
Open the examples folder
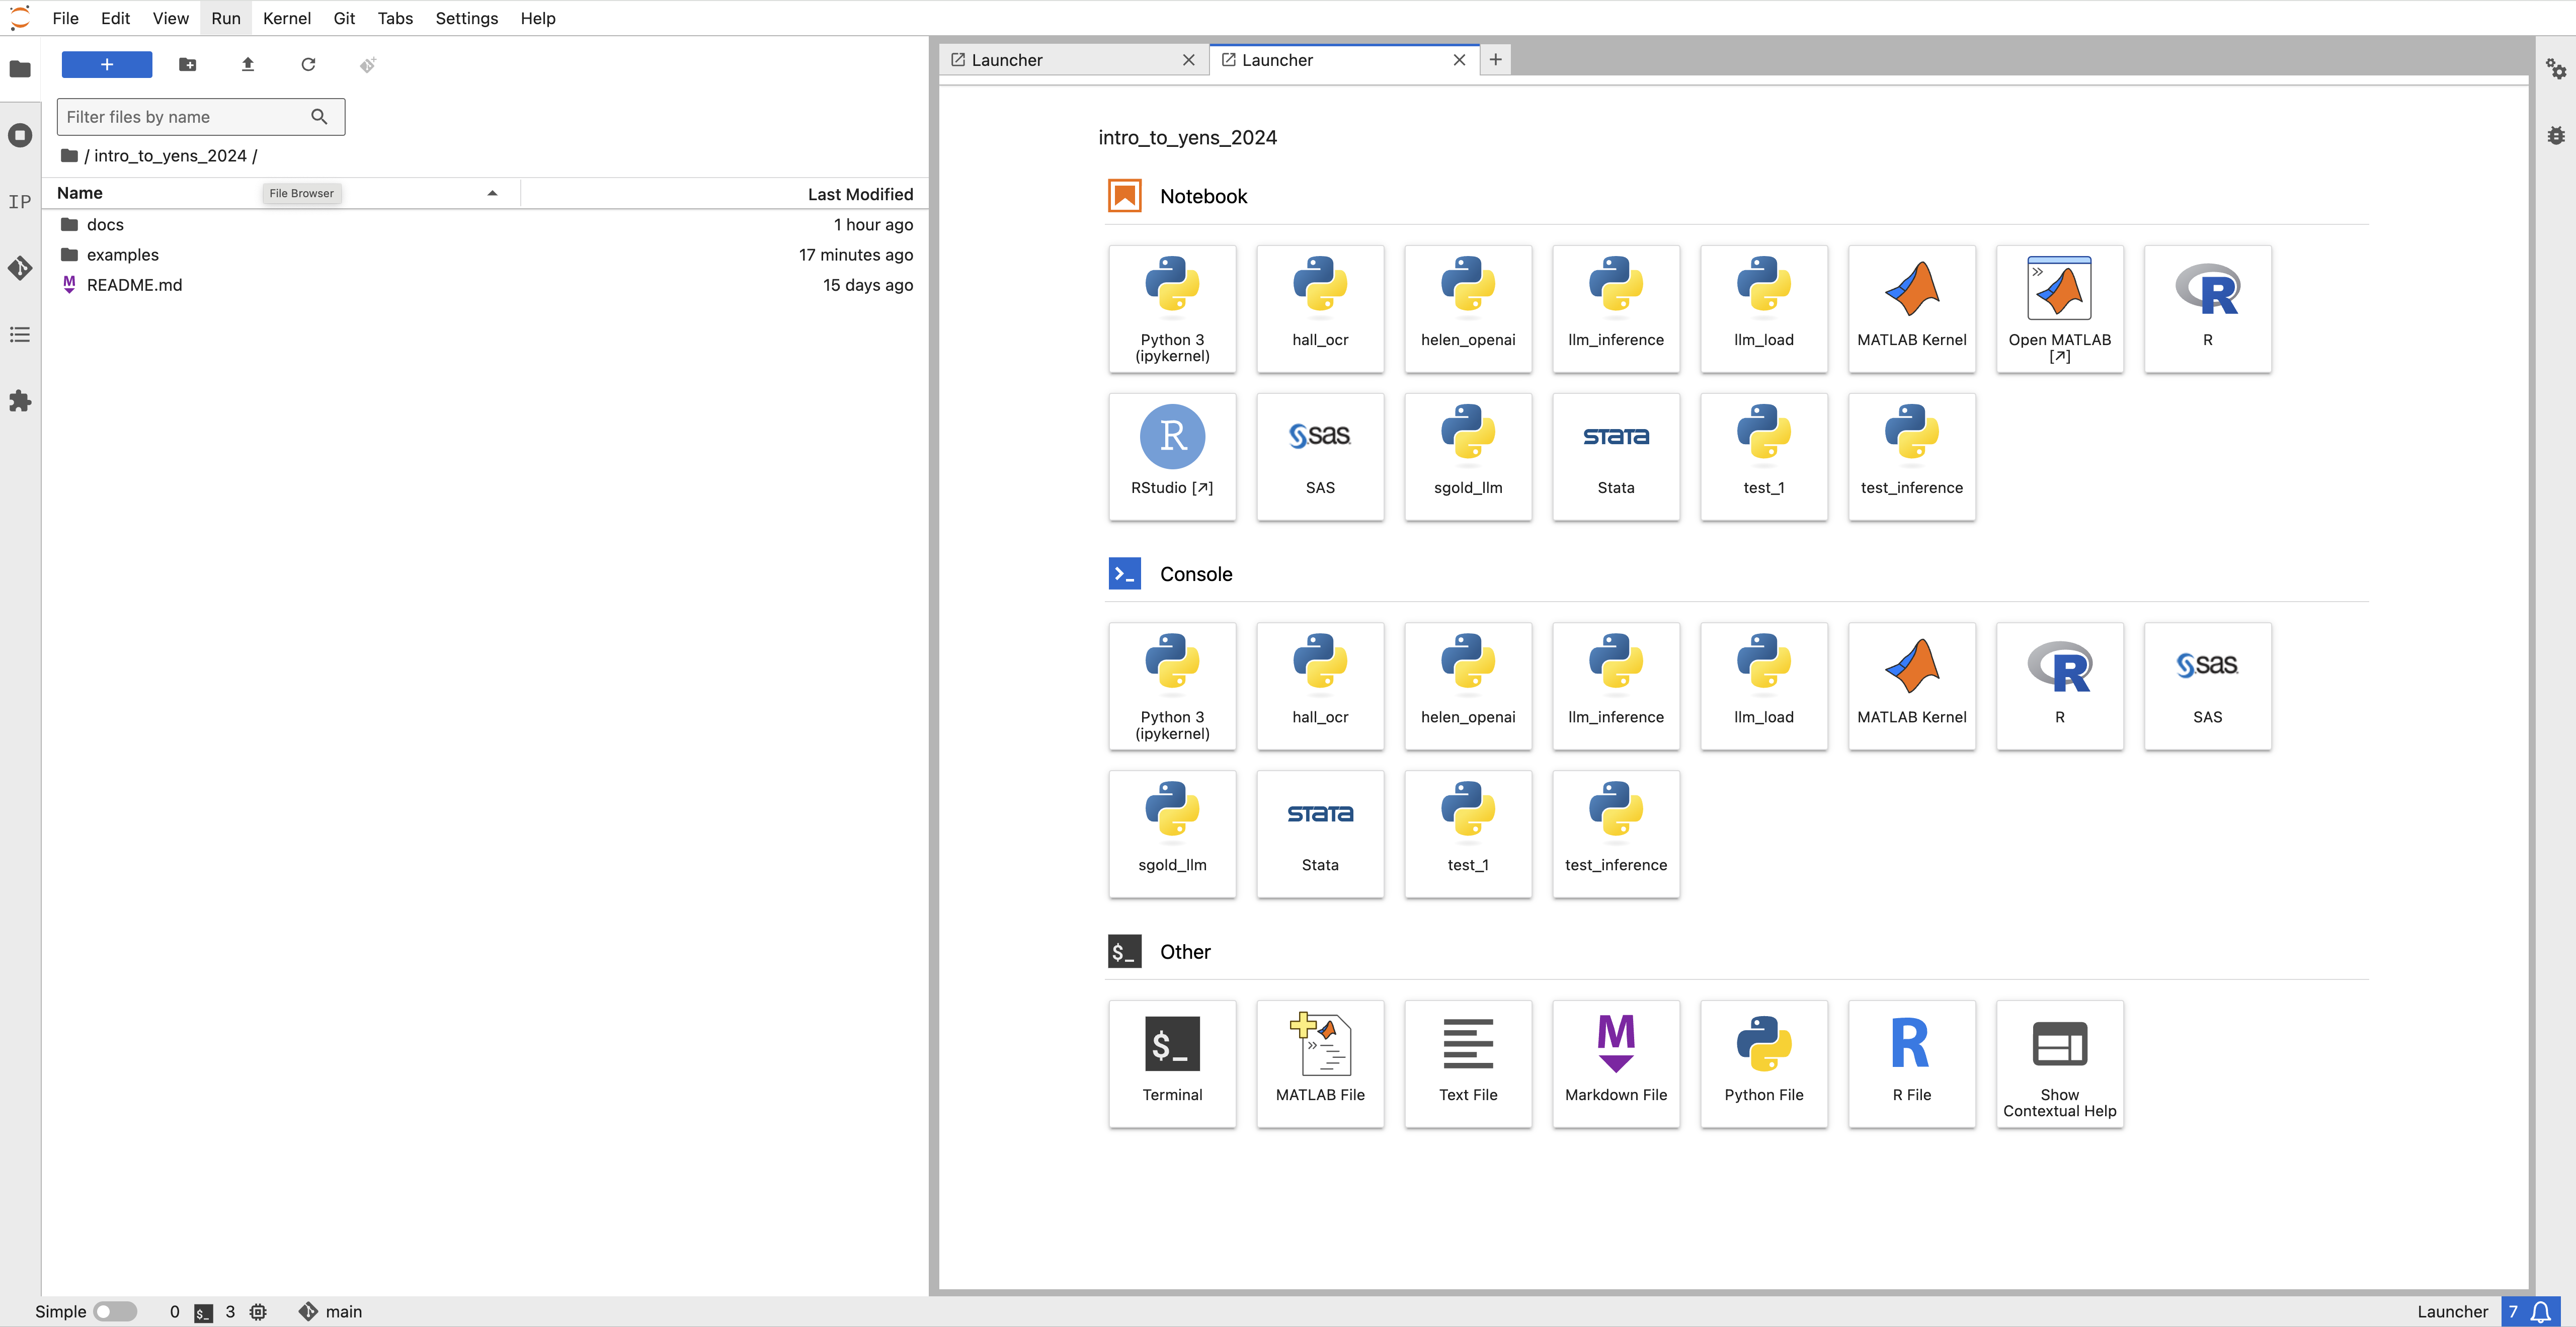(123, 255)
